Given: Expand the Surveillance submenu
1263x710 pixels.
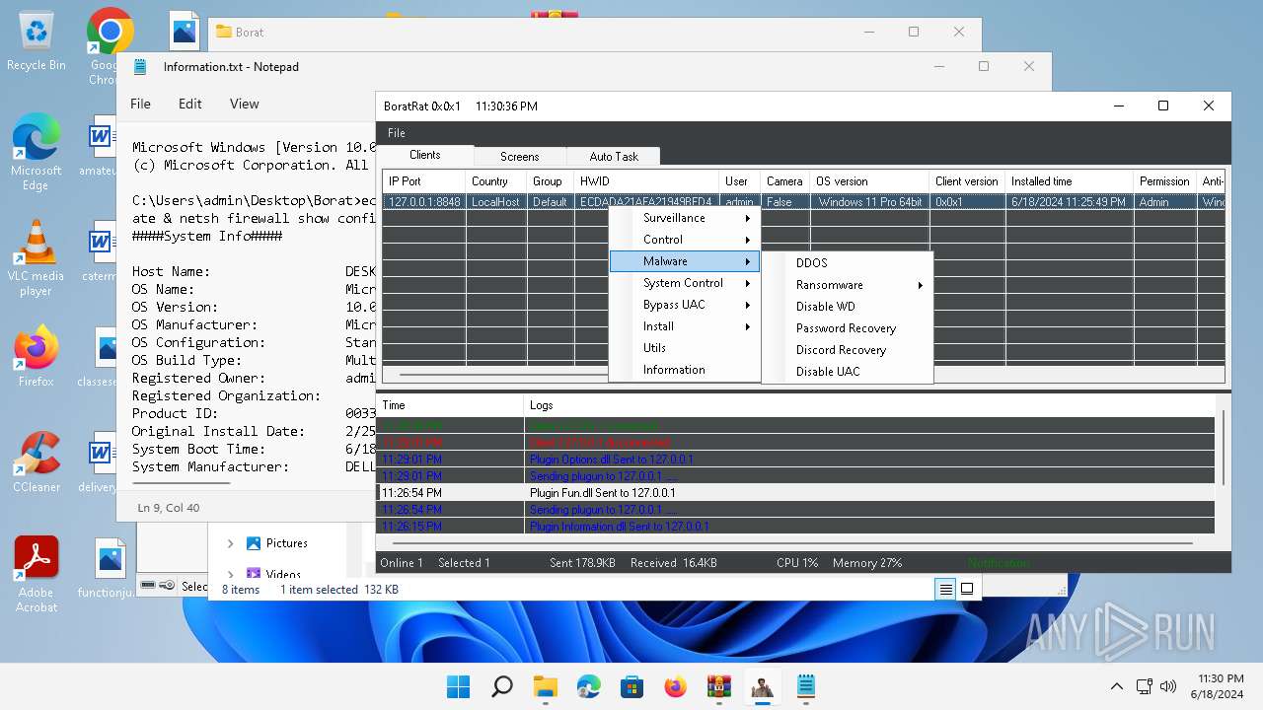Looking at the screenshot, I should (685, 218).
